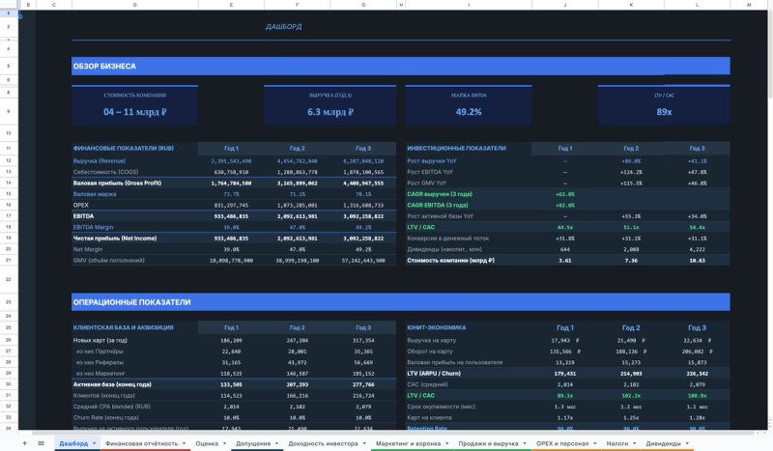Screen dimensions: 773x451
Task: Click the CAGR выручки (3 года) row label
Action: tap(440, 194)
